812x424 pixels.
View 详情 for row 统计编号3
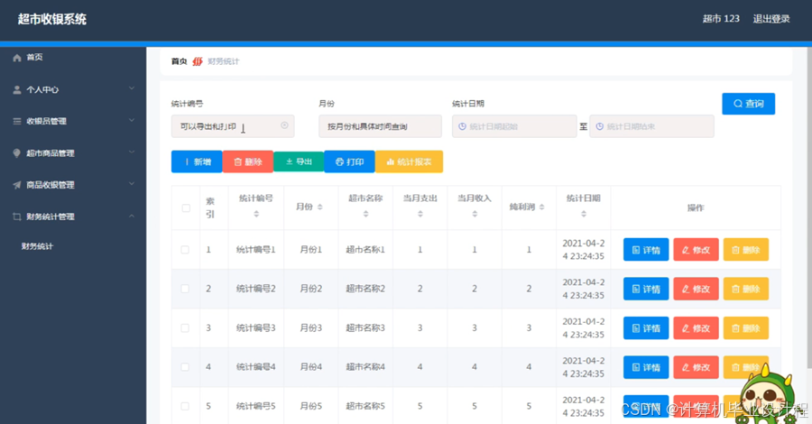[646, 327]
